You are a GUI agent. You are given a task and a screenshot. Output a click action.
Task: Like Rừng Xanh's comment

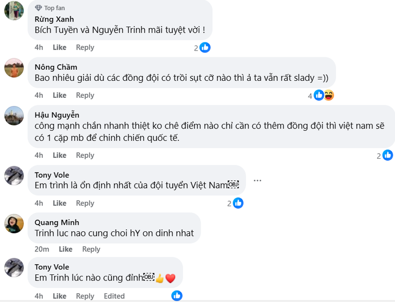point(59,47)
